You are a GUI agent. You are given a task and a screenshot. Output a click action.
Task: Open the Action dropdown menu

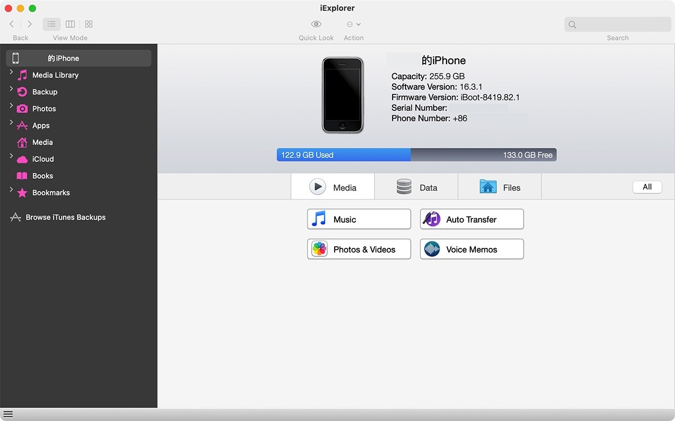[353, 24]
